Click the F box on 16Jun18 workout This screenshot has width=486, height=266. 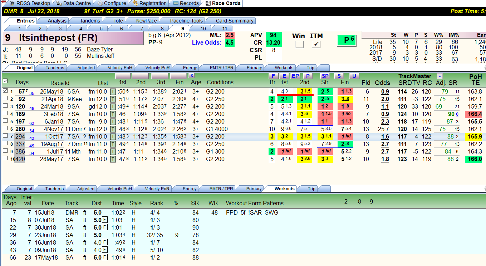point(105,242)
